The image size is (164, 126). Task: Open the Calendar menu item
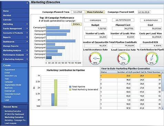(x=7, y=20)
